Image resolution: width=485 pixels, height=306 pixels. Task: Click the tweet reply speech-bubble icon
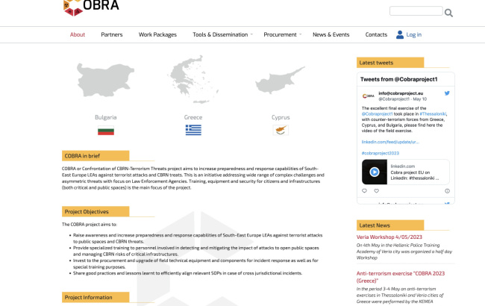[x=364, y=191]
